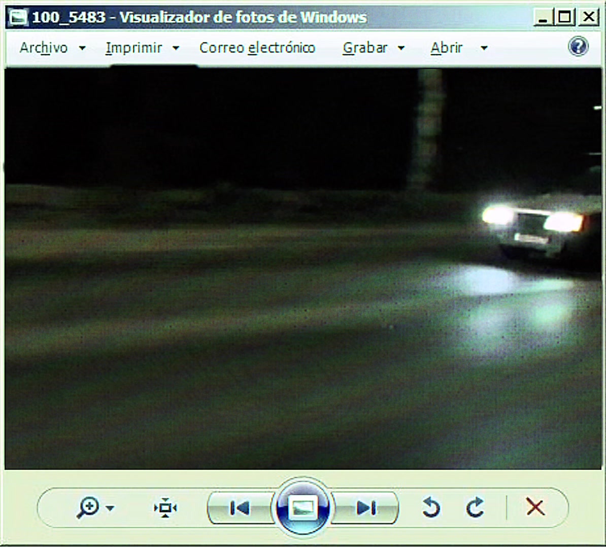Expand the zoom dropdown arrow
606x548 pixels.
[110, 508]
